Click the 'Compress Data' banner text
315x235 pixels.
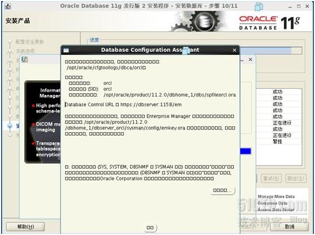273,203
